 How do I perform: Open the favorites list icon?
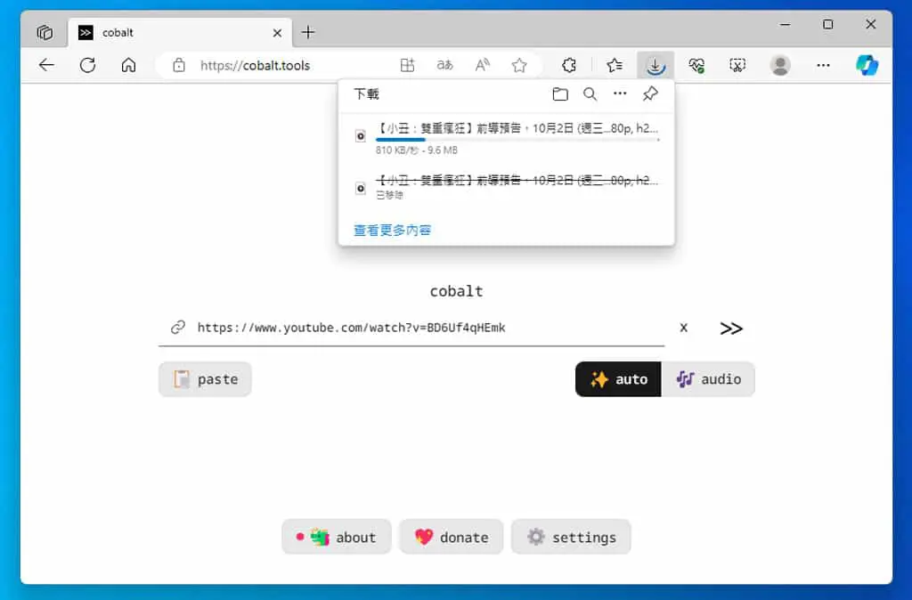[x=615, y=65]
